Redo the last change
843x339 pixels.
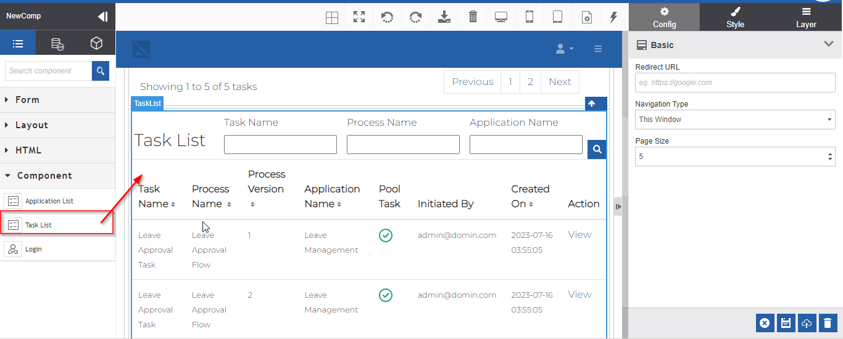[416, 17]
